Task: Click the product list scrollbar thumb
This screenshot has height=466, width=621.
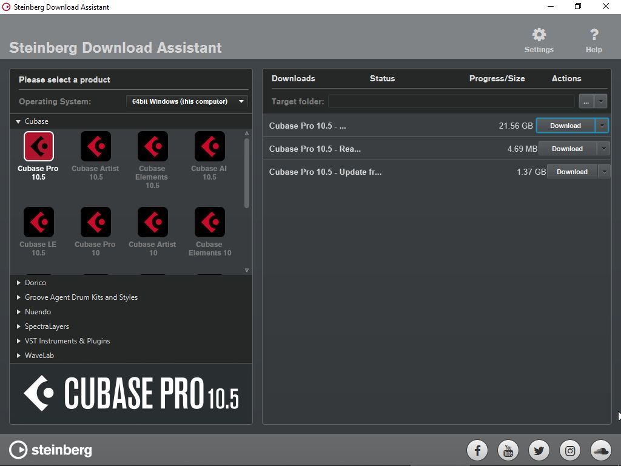Action: 247,173
